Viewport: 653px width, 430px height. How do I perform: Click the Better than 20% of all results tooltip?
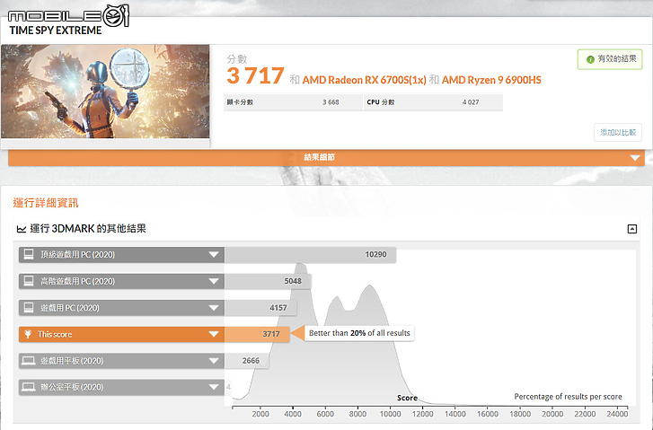pos(359,333)
